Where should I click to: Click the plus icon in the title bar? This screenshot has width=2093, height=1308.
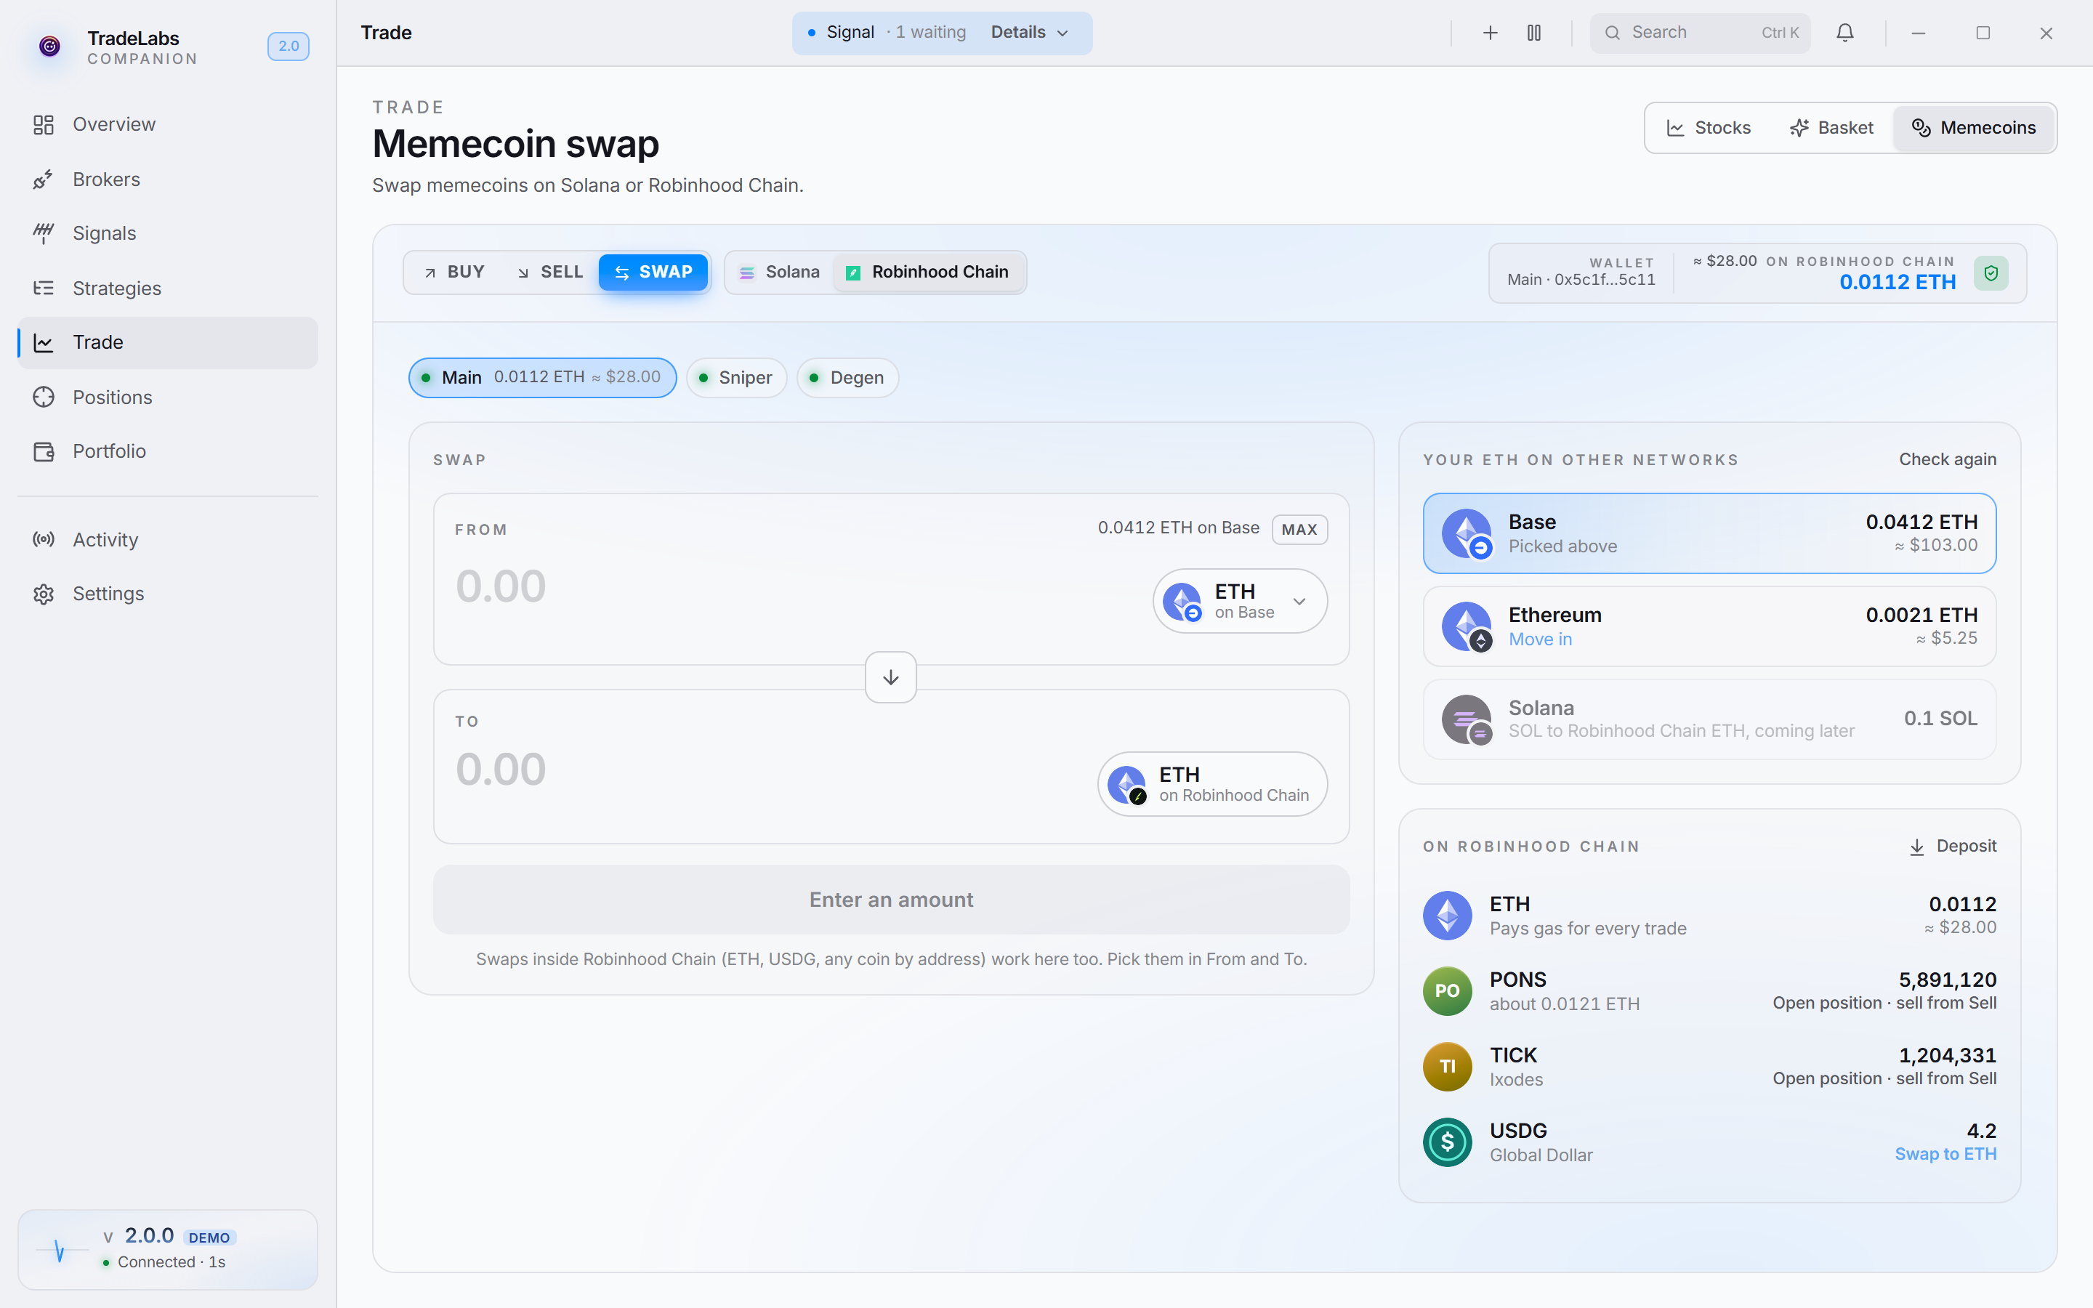pyautogui.click(x=1489, y=33)
